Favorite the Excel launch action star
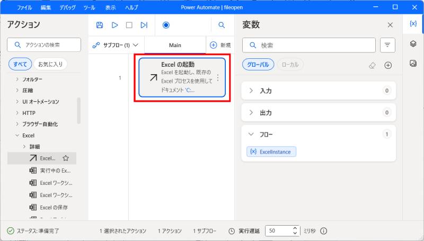The height and width of the screenshot is (241, 424). 66,158
